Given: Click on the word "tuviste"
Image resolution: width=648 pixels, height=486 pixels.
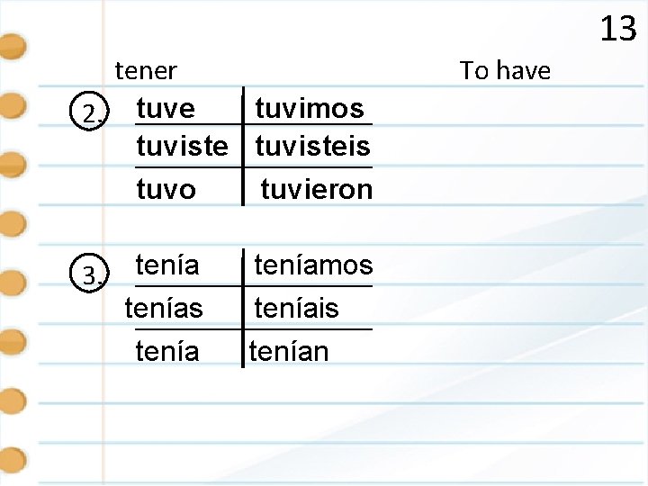Looking at the screenshot, I should [183, 146].
